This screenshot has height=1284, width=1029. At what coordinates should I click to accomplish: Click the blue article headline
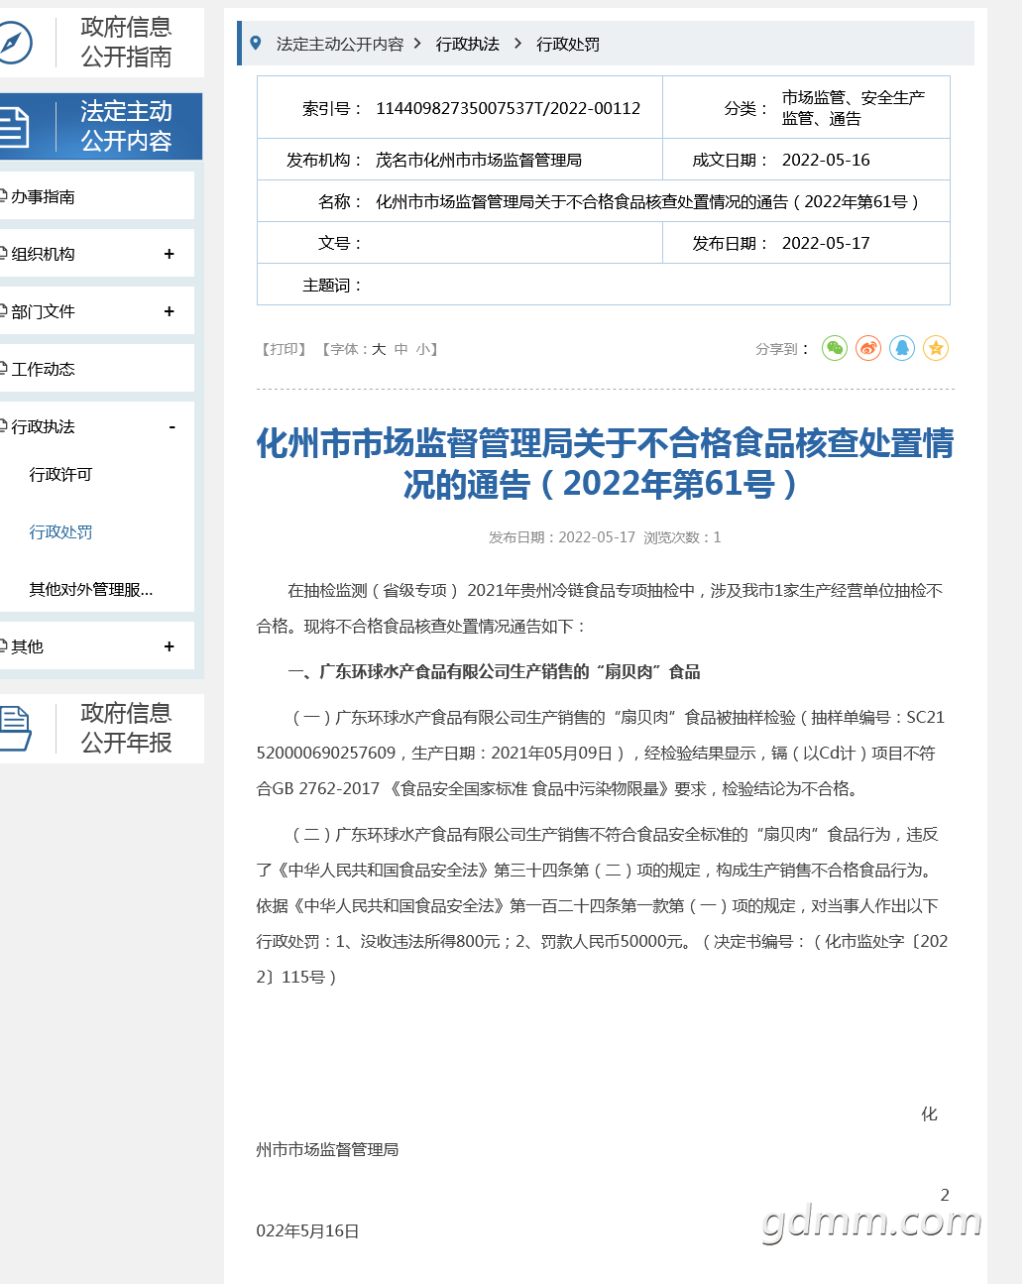click(x=605, y=463)
